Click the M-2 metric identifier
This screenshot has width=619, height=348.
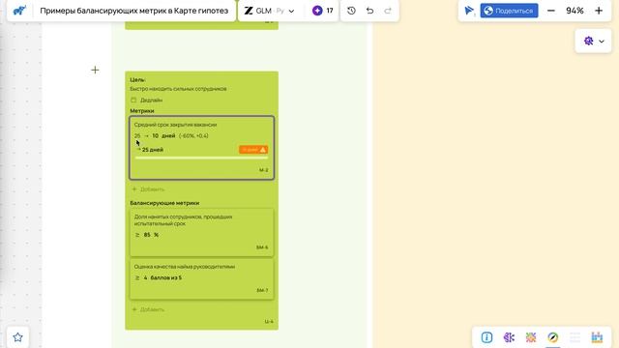264,170
